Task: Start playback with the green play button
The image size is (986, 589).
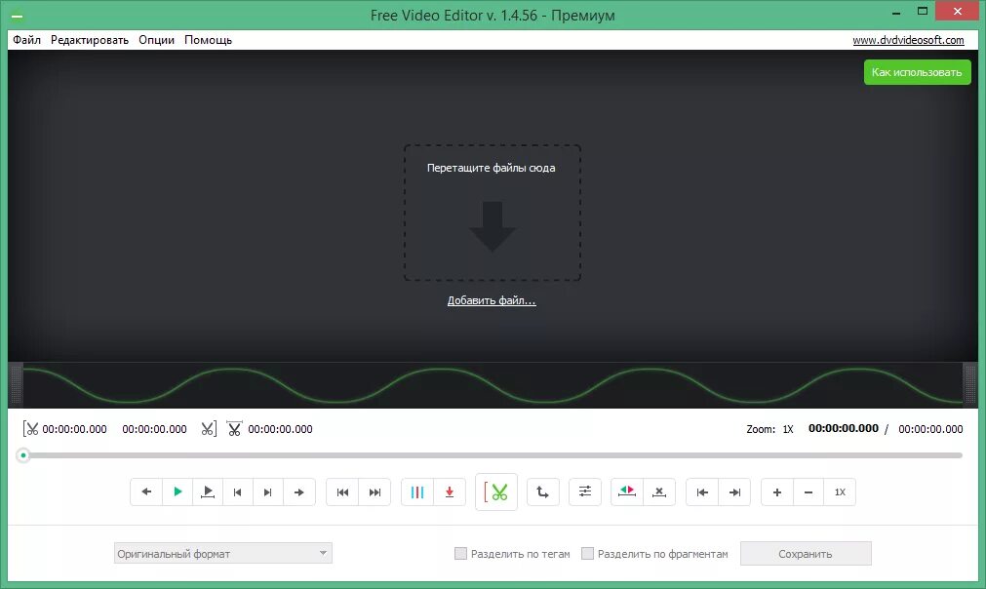Action: (x=177, y=492)
